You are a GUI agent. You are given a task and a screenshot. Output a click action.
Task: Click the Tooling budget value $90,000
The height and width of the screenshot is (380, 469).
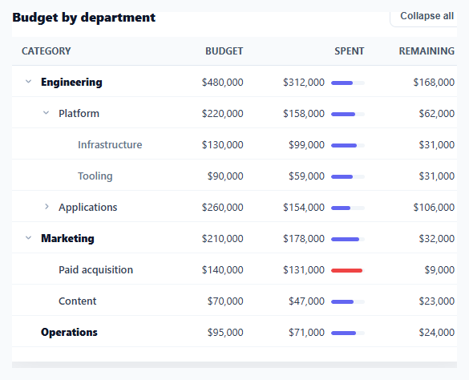[x=225, y=176]
